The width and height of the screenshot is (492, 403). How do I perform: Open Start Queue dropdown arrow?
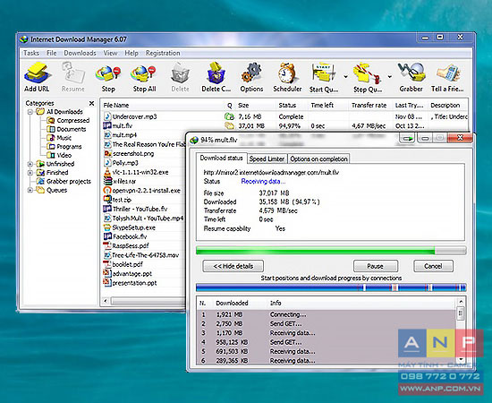coord(345,76)
